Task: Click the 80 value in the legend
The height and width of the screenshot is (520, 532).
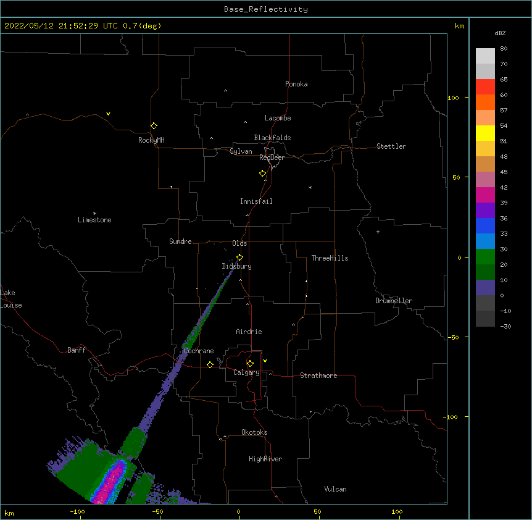Action: [x=504, y=49]
